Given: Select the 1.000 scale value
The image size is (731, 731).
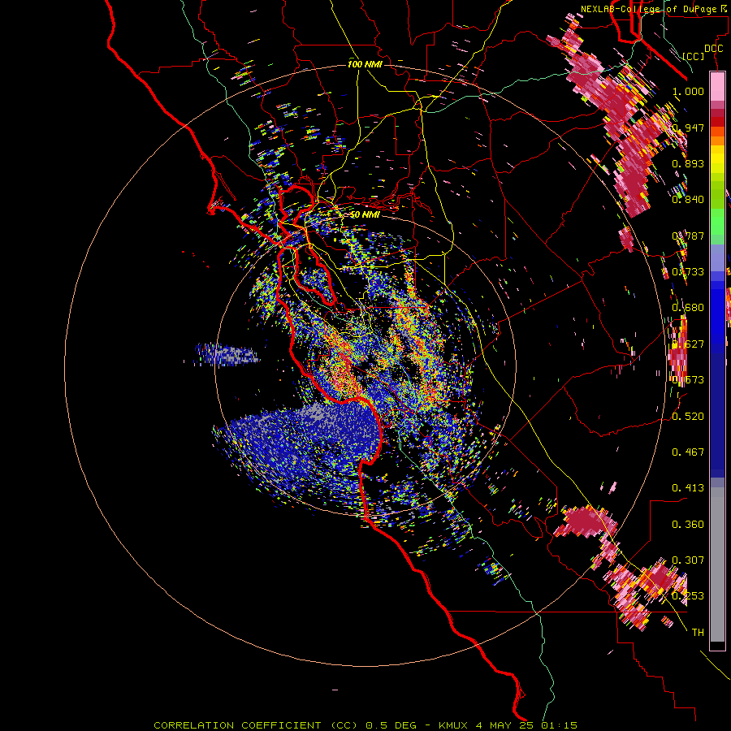Looking at the screenshot, I should click(688, 92).
